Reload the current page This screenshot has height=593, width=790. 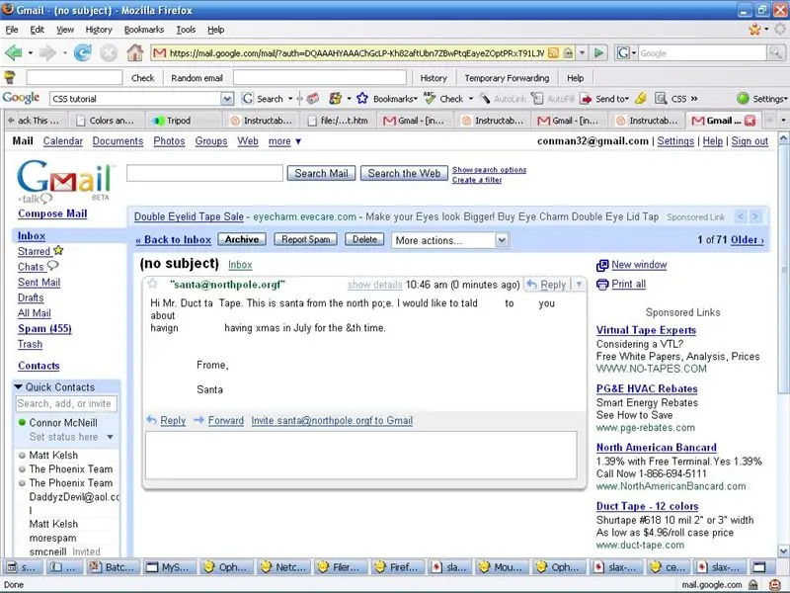point(83,52)
